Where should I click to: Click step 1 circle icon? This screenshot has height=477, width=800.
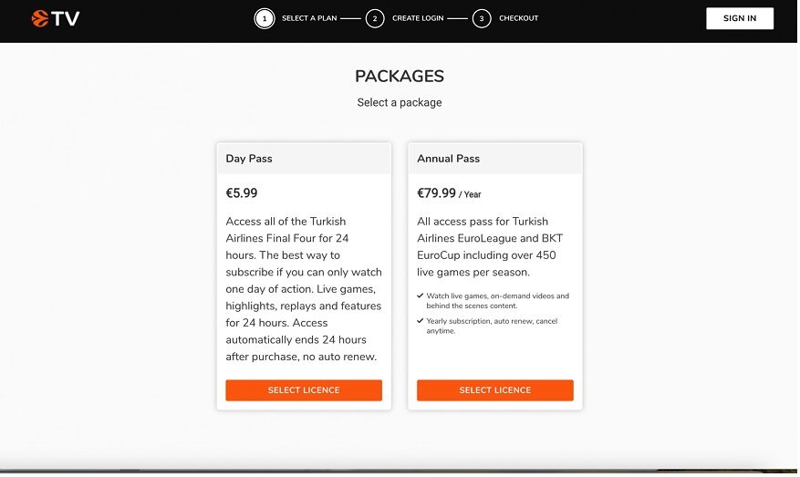[265, 18]
